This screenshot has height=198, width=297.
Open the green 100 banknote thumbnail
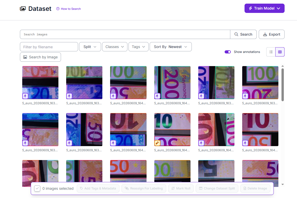(260, 82)
